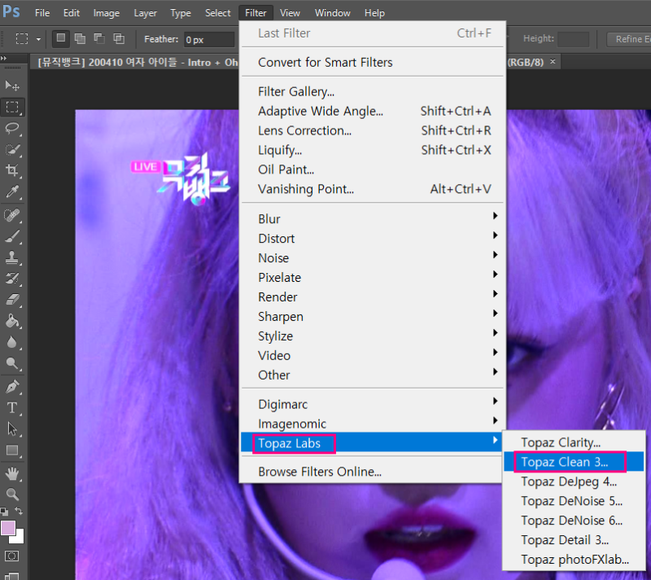The image size is (651, 580).
Task: Enable Add to Selection mode
Action: click(80, 38)
